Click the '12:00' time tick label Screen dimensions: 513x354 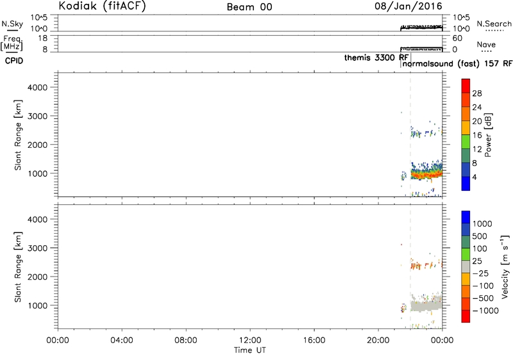250,341
